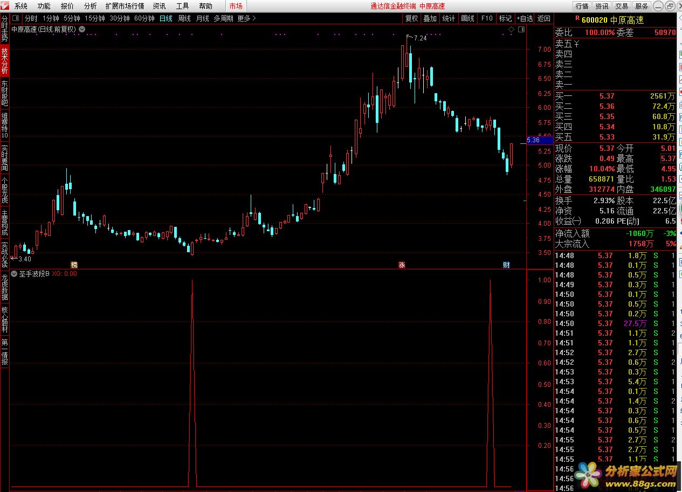Viewport: 682px width, 492px height.
Task: Expand the 中原高速 chart indicator dropdown arrow
Action: pos(82,29)
